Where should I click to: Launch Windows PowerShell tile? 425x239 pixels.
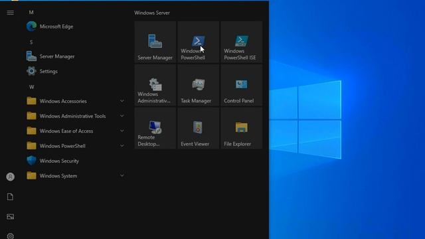click(199, 42)
